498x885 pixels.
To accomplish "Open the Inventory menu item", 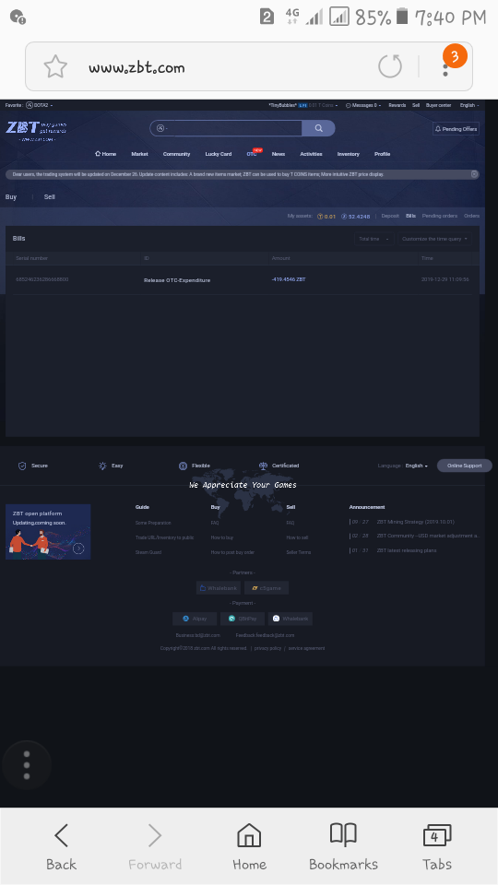I will pyautogui.click(x=349, y=154).
